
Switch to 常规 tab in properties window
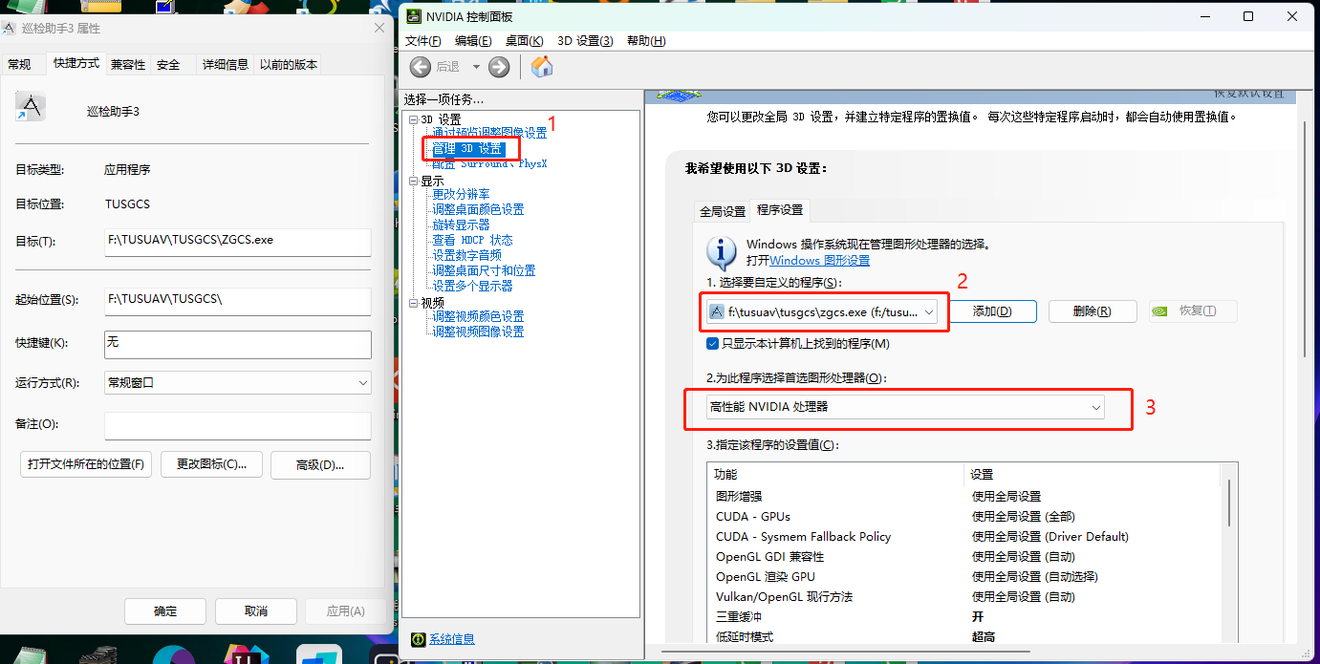(20, 64)
